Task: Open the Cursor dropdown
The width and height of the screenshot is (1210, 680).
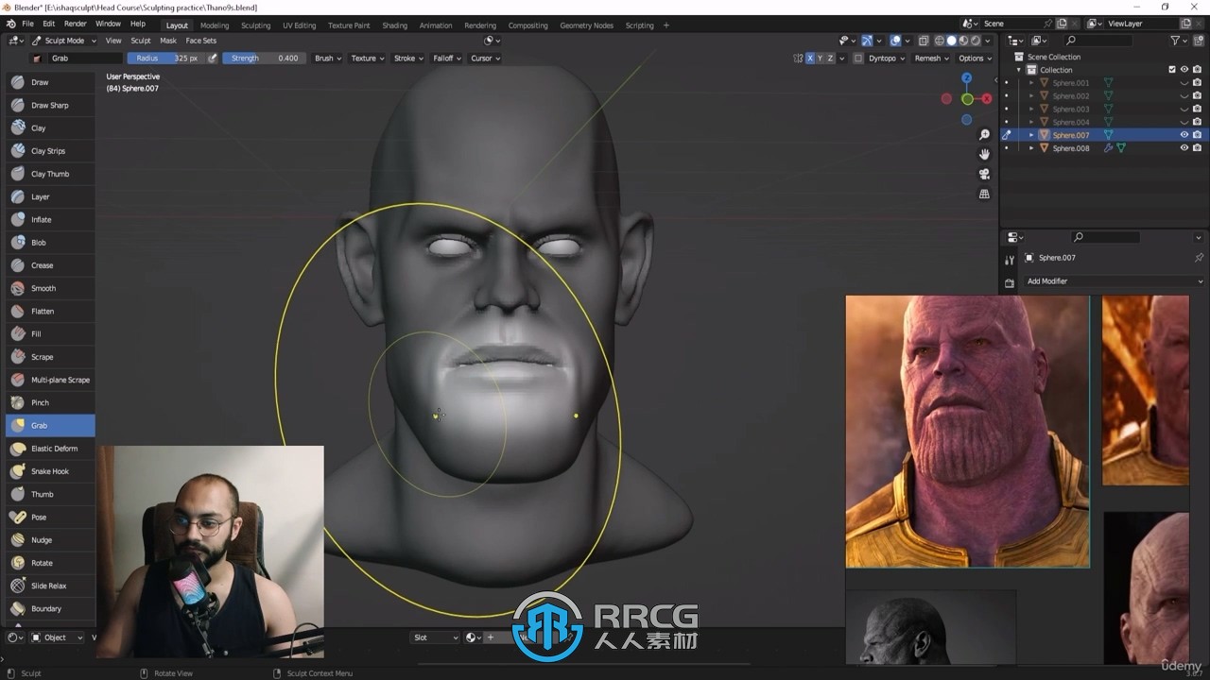Action: (485, 59)
